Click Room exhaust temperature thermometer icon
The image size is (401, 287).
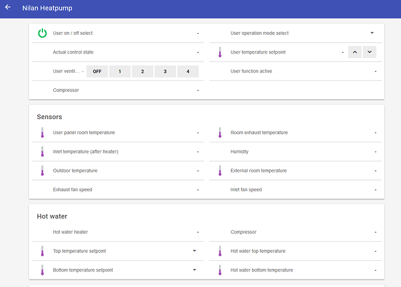coord(220,132)
